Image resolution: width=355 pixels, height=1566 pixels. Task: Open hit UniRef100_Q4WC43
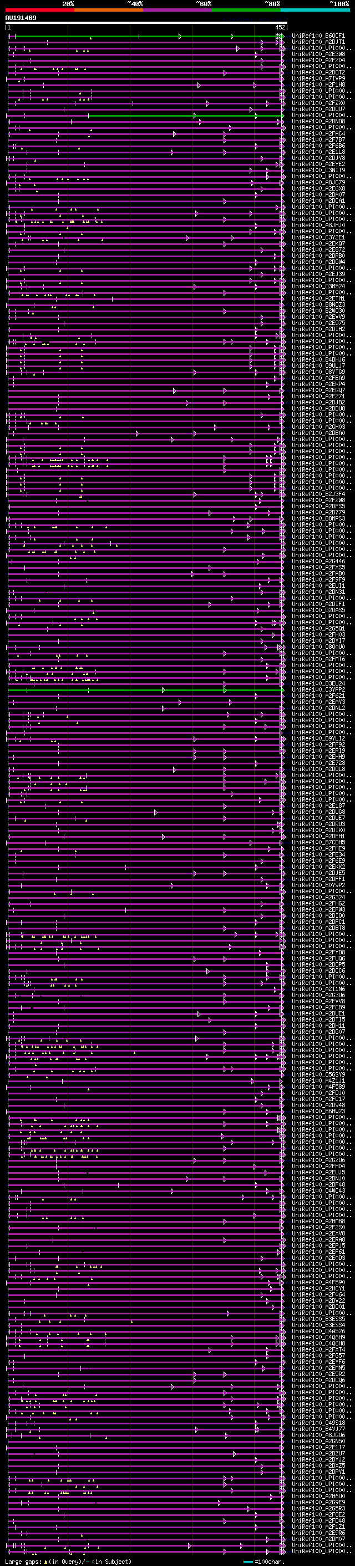coord(318,1190)
